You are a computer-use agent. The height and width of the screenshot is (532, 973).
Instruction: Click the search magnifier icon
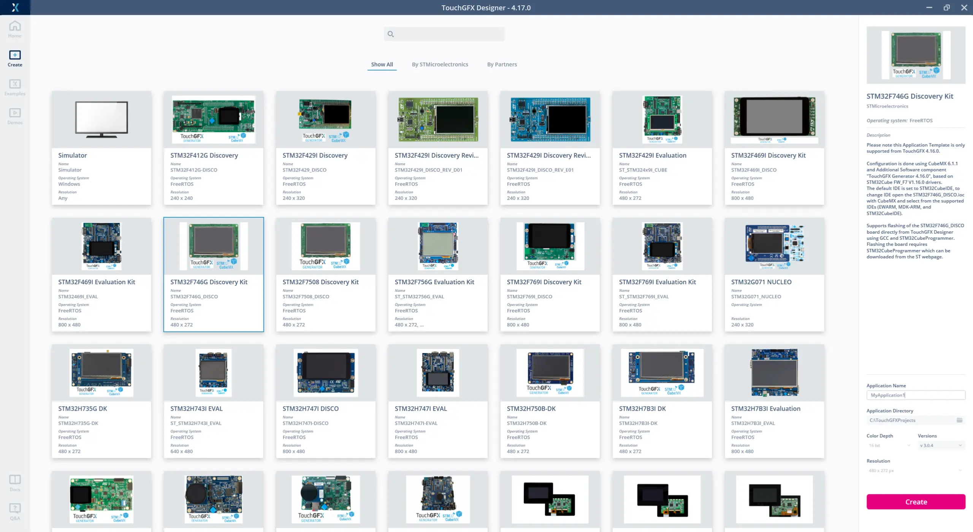[390, 34]
